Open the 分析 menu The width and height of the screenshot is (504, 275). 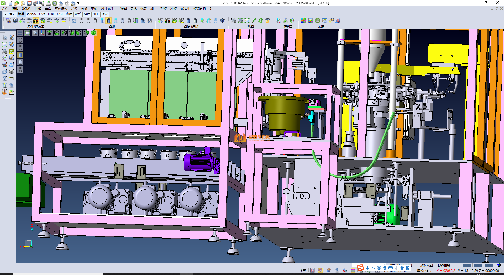click(84, 9)
